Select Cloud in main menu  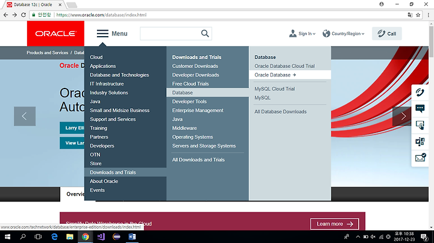(x=96, y=57)
